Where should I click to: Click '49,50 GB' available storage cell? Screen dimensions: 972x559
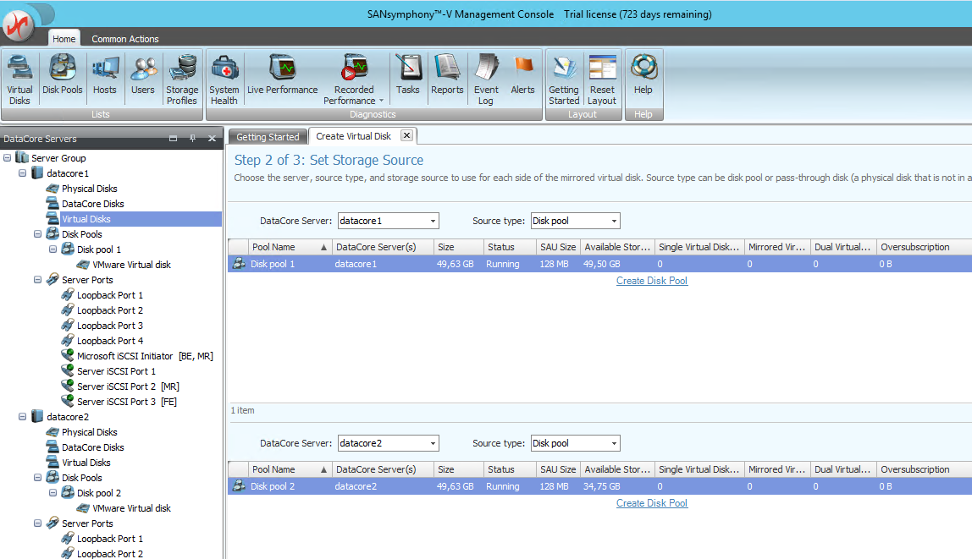pos(601,264)
